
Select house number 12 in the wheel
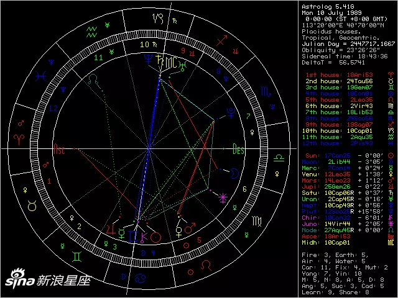point(53,109)
